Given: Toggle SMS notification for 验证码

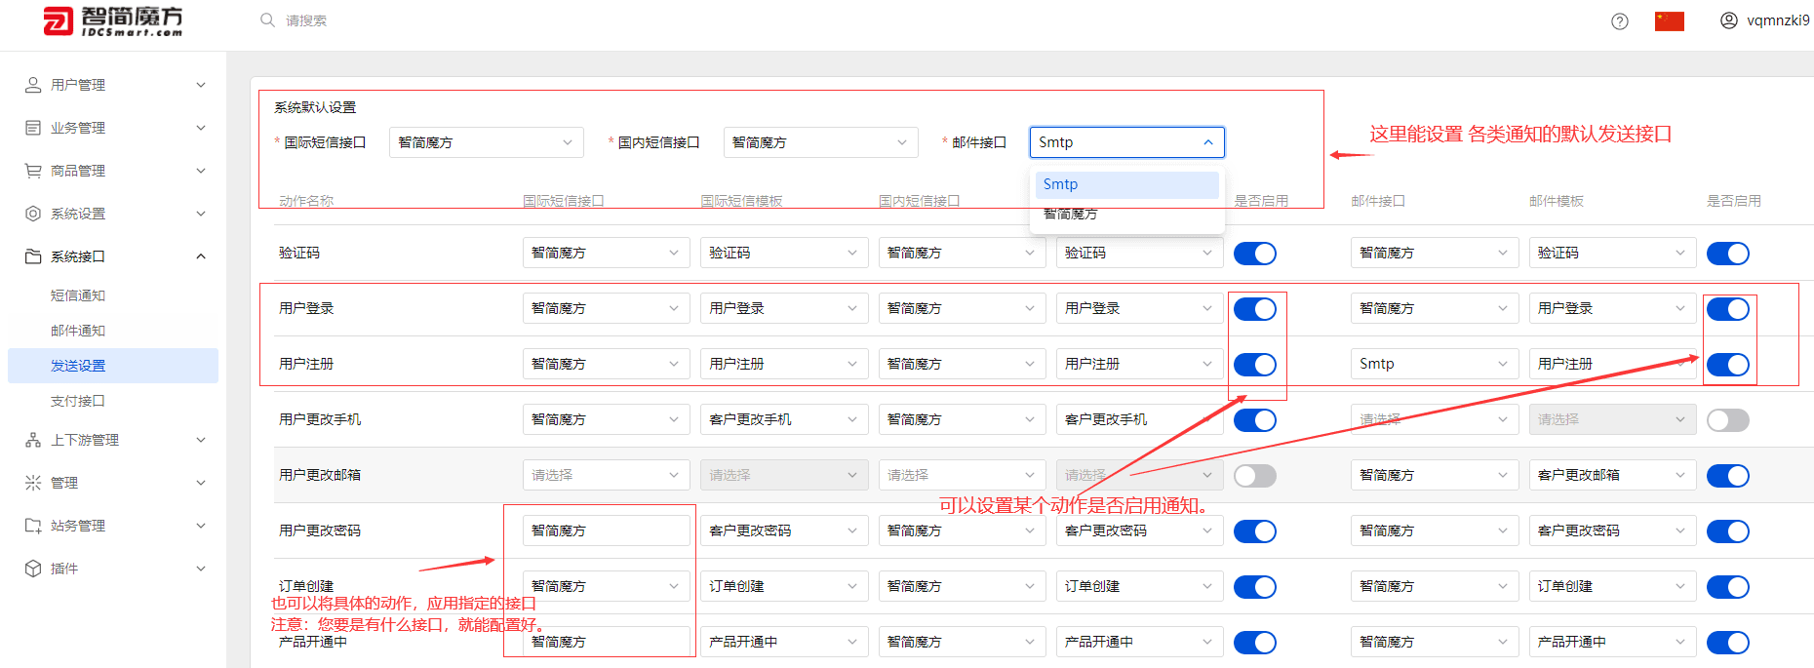Looking at the screenshot, I should coord(1255,254).
